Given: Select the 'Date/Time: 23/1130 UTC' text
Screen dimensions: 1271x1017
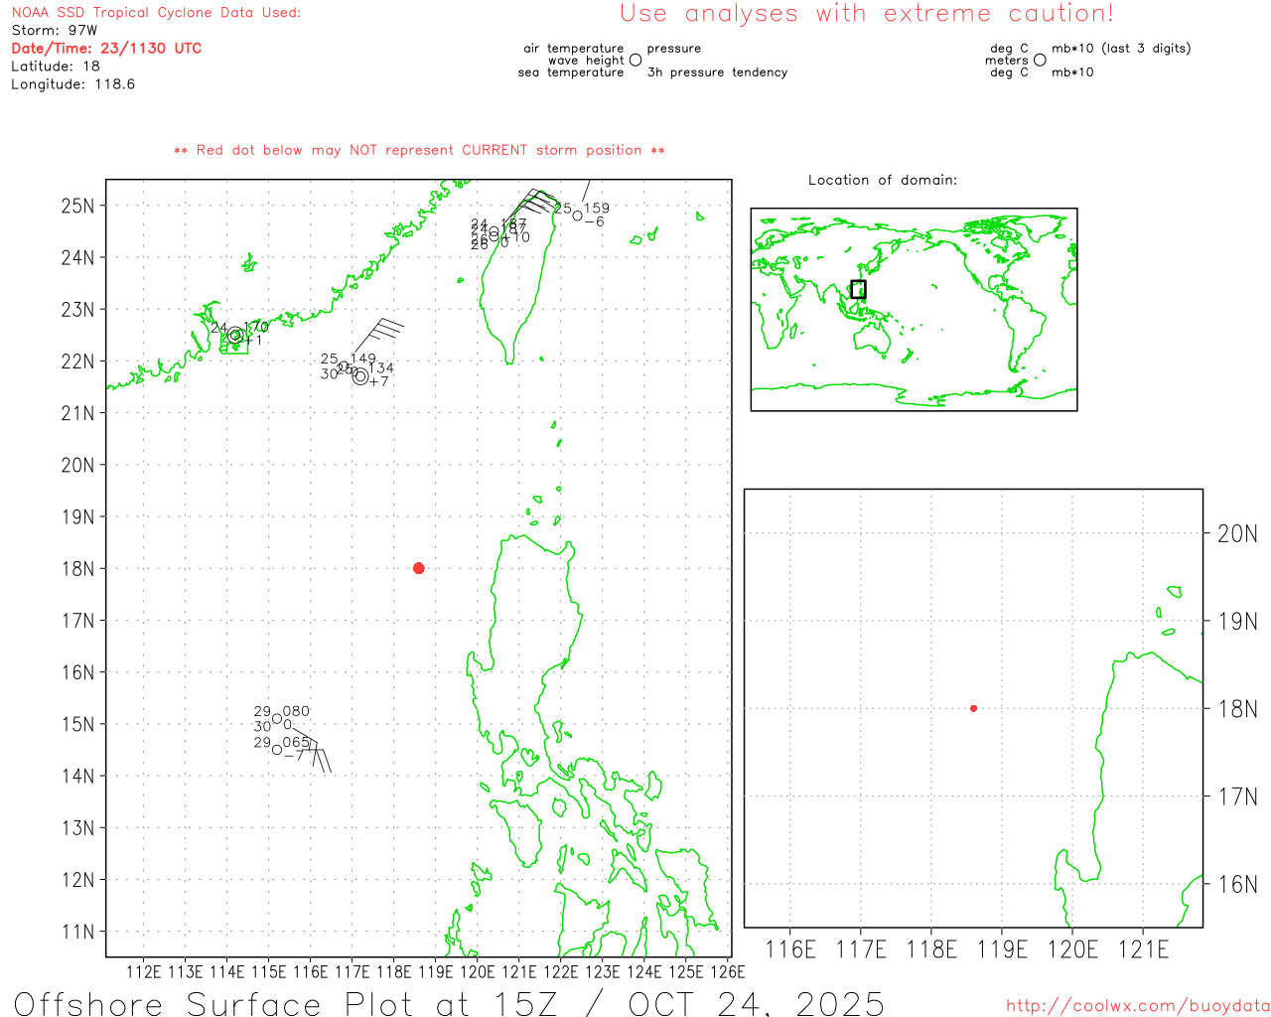Looking at the screenshot, I should coord(106,49).
